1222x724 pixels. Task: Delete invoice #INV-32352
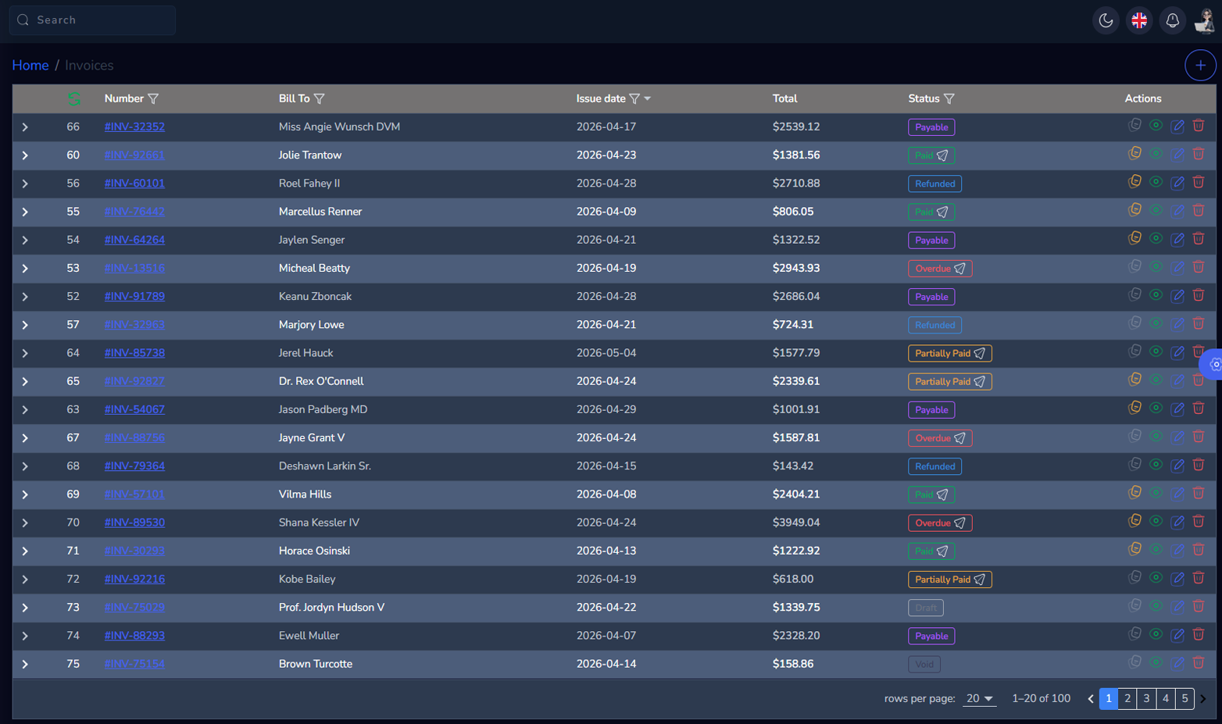coord(1199,126)
